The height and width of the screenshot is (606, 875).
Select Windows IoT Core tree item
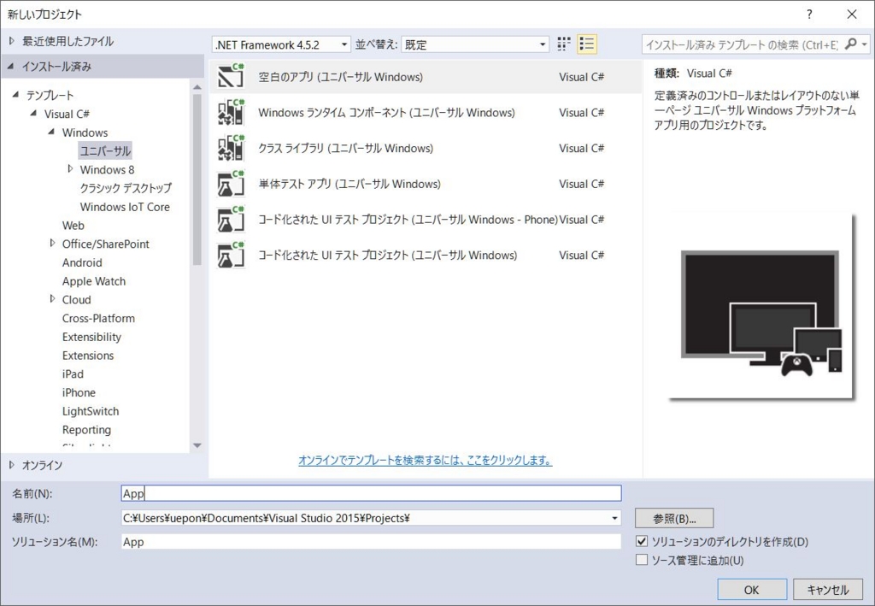pos(125,207)
